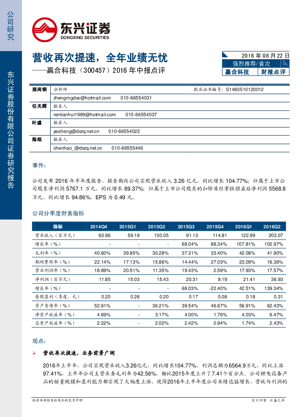Image resolution: width=307 pixels, height=417 pixels.
Task: Click the 观点: section heading
Action: pyautogui.click(x=39, y=341)
